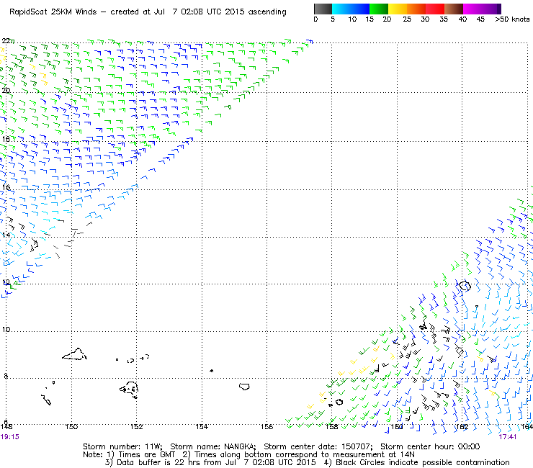Image resolution: width=533 pixels, height=468 pixels.
Task: Click the cyan-blue 5-15 knots legend band
Action: pos(351,9)
